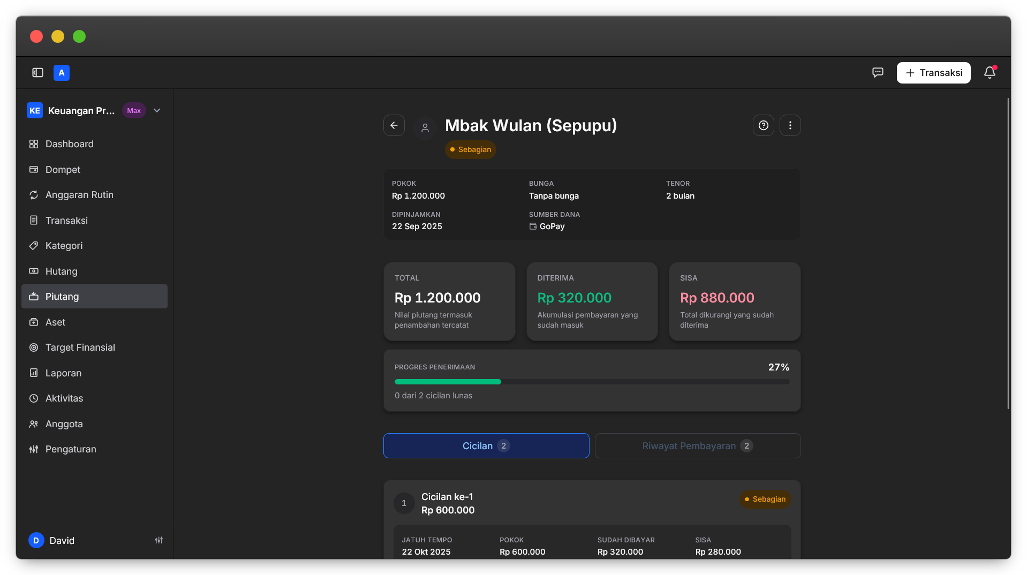Click the Diterima Rp 320.000 card
Screen dimensions: 1027x575
(592, 301)
